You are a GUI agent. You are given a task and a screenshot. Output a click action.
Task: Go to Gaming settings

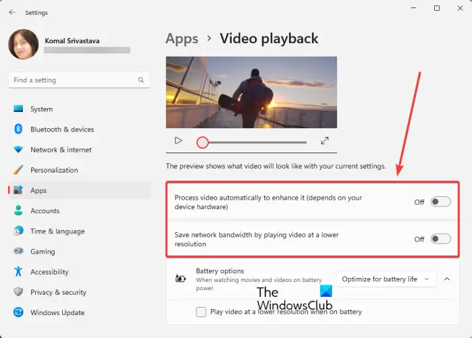pos(80,251)
